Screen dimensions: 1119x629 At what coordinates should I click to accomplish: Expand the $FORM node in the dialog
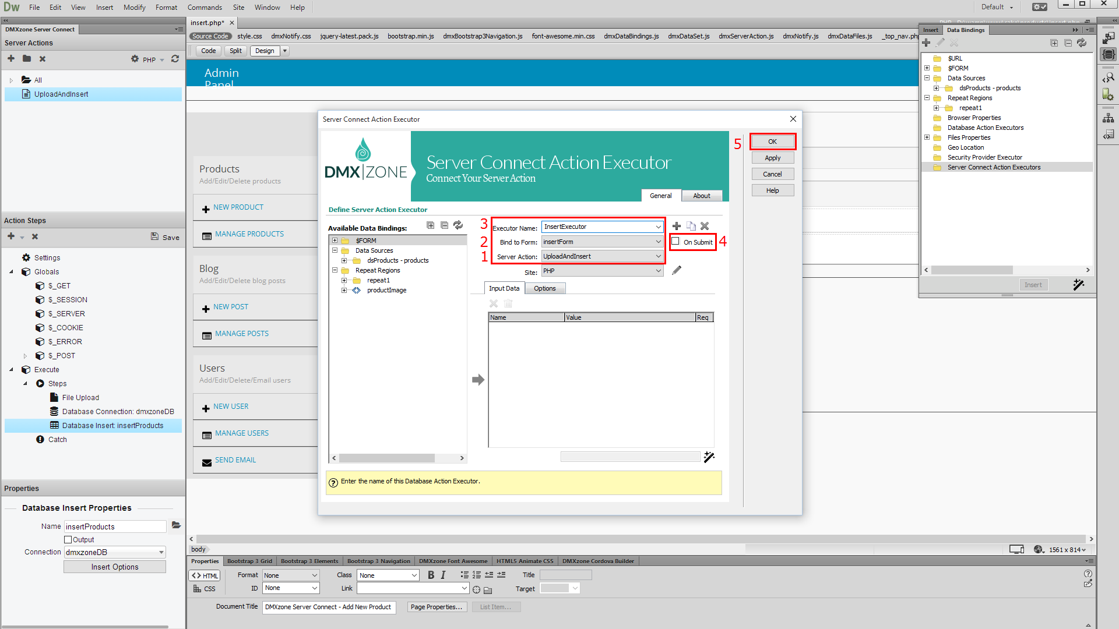point(335,241)
